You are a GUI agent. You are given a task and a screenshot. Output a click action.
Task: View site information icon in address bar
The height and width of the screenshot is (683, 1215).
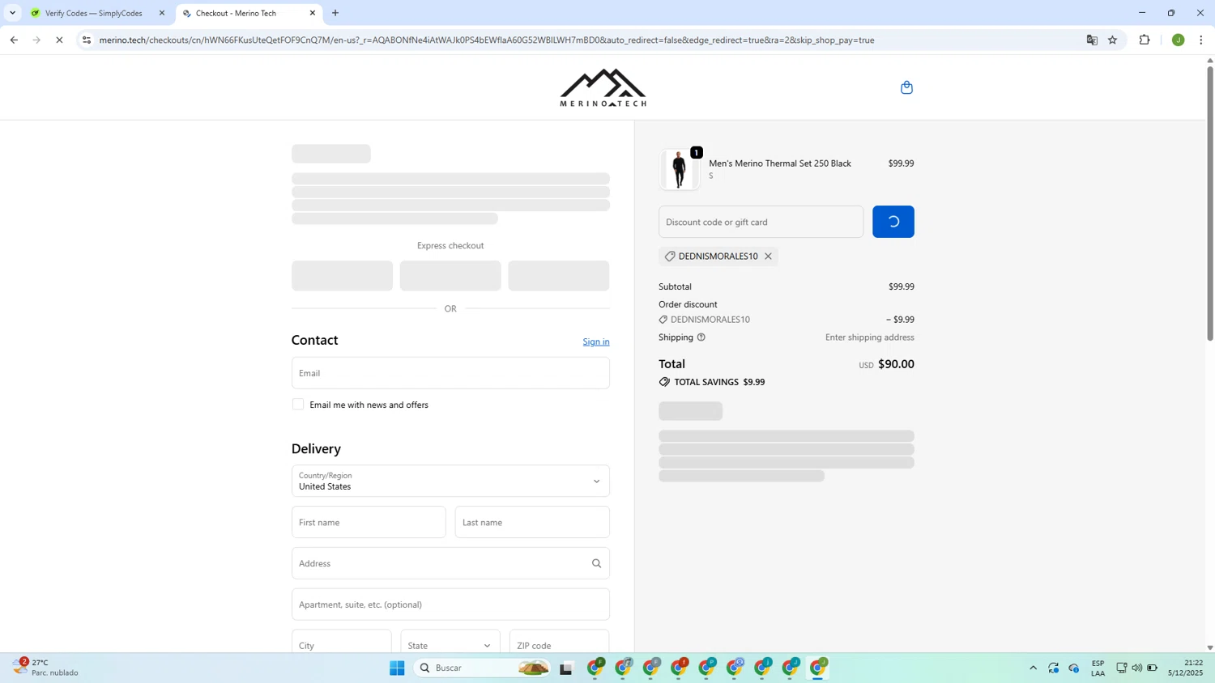87,40
